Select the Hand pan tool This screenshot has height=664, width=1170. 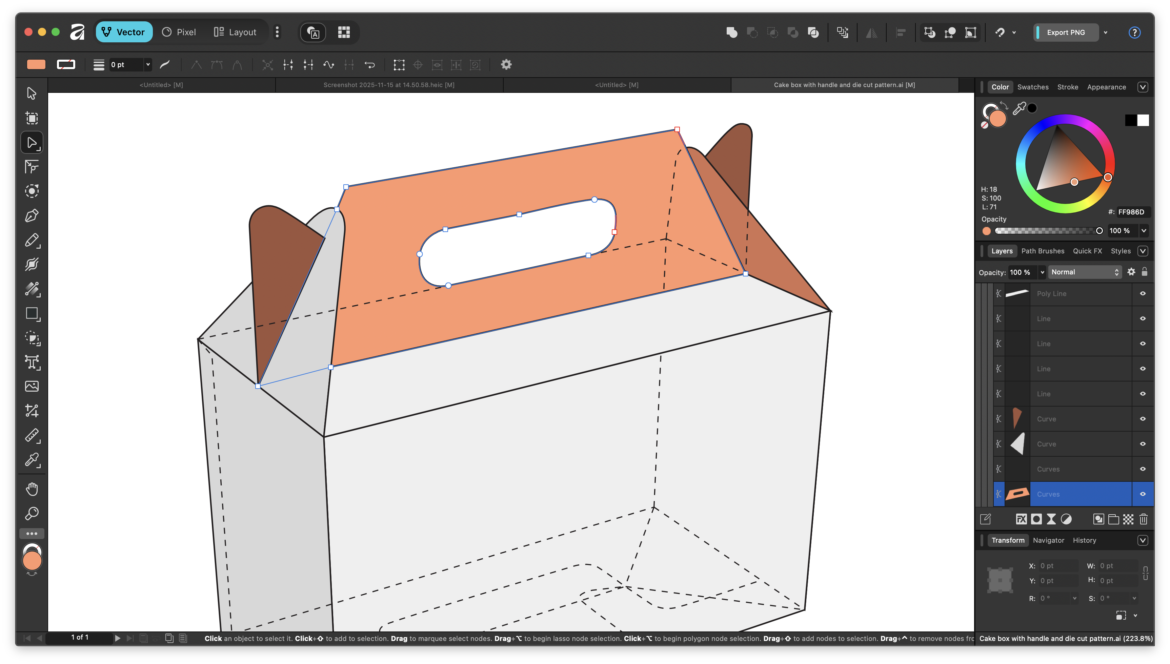(x=32, y=489)
